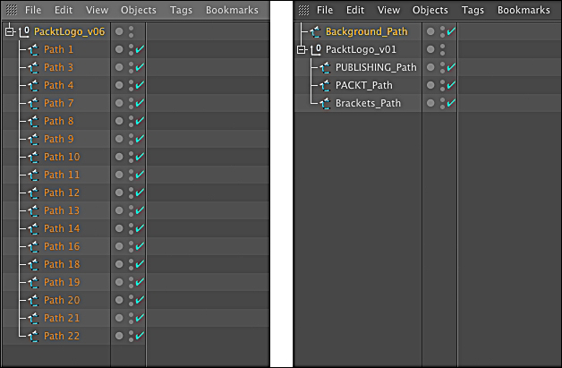This screenshot has width=562, height=368.
Task: Open the Tags menu in the right panel
Action: click(x=473, y=10)
